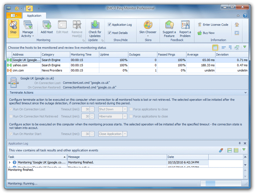Image resolution: width=255 pixels, height=193 pixels.
Task: Pin the Application Log panel
Action: [x=240, y=143]
